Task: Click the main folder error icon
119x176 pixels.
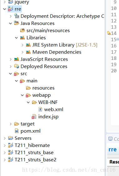Action: (x=22, y=81)
